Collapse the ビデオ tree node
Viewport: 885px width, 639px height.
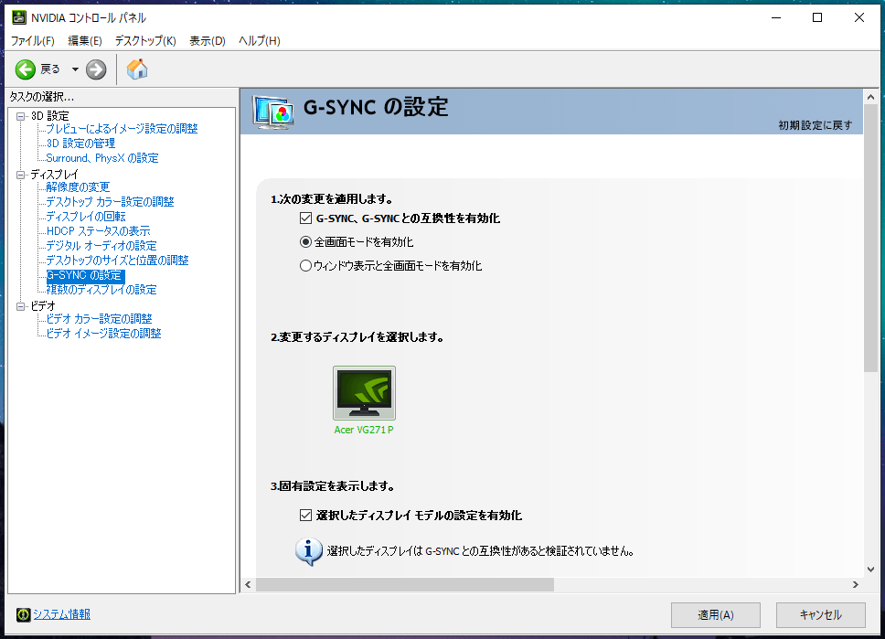point(21,306)
